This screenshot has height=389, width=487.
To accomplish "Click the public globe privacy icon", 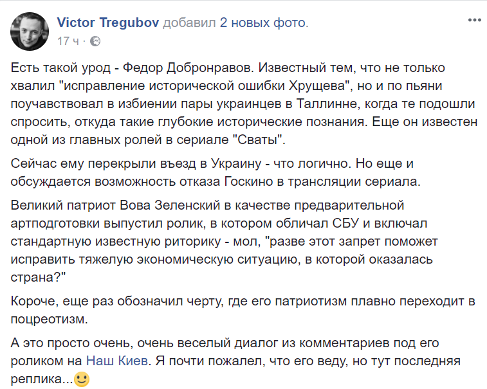I will (95, 41).
